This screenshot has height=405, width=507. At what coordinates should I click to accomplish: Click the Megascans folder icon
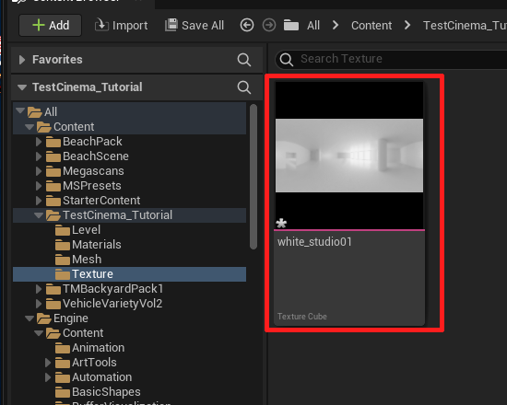coord(53,171)
